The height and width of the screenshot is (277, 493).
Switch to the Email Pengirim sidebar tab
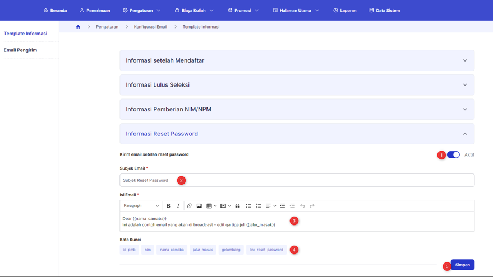point(20,50)
